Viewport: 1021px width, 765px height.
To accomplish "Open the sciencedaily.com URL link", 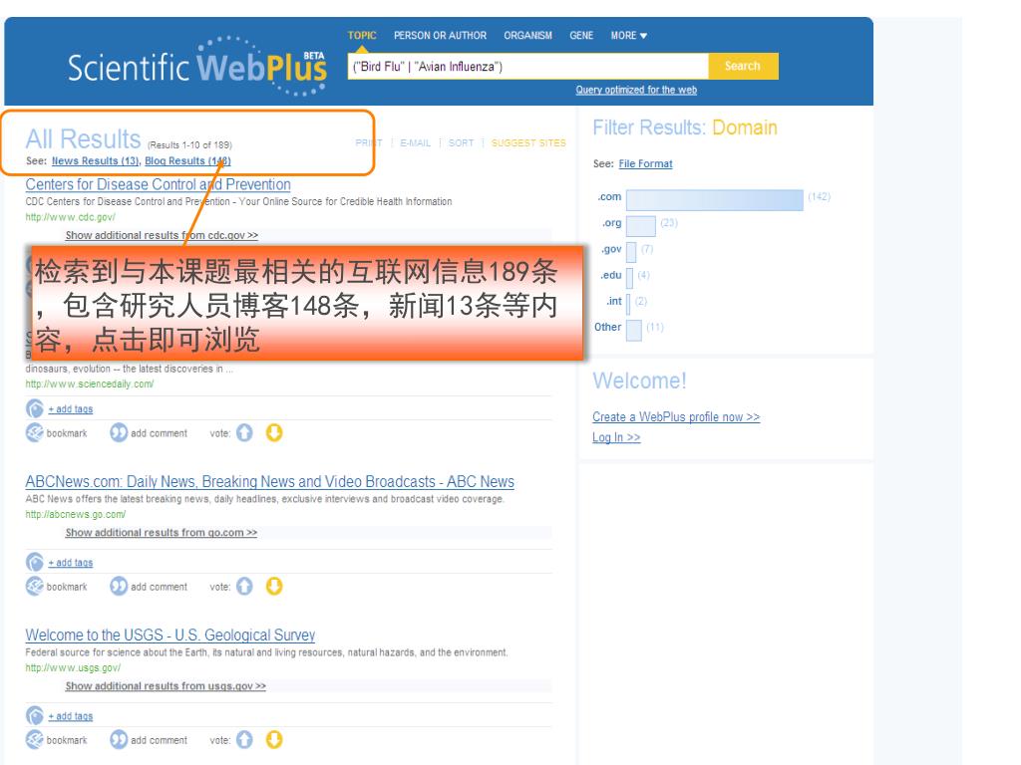I will click(90, 383).
